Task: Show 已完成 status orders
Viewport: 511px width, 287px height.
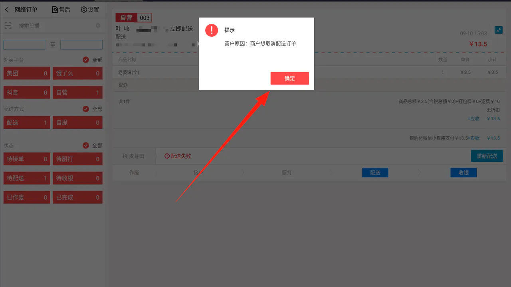Action: [x=77, y=197]
